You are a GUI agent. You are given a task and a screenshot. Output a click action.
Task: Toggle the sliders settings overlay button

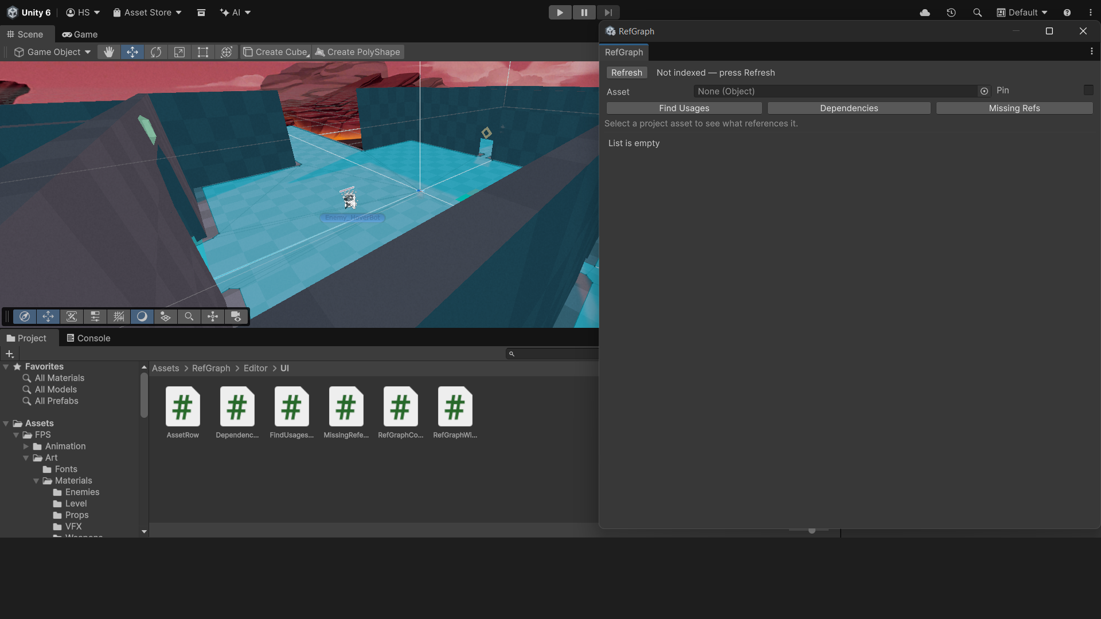point(95,316)
